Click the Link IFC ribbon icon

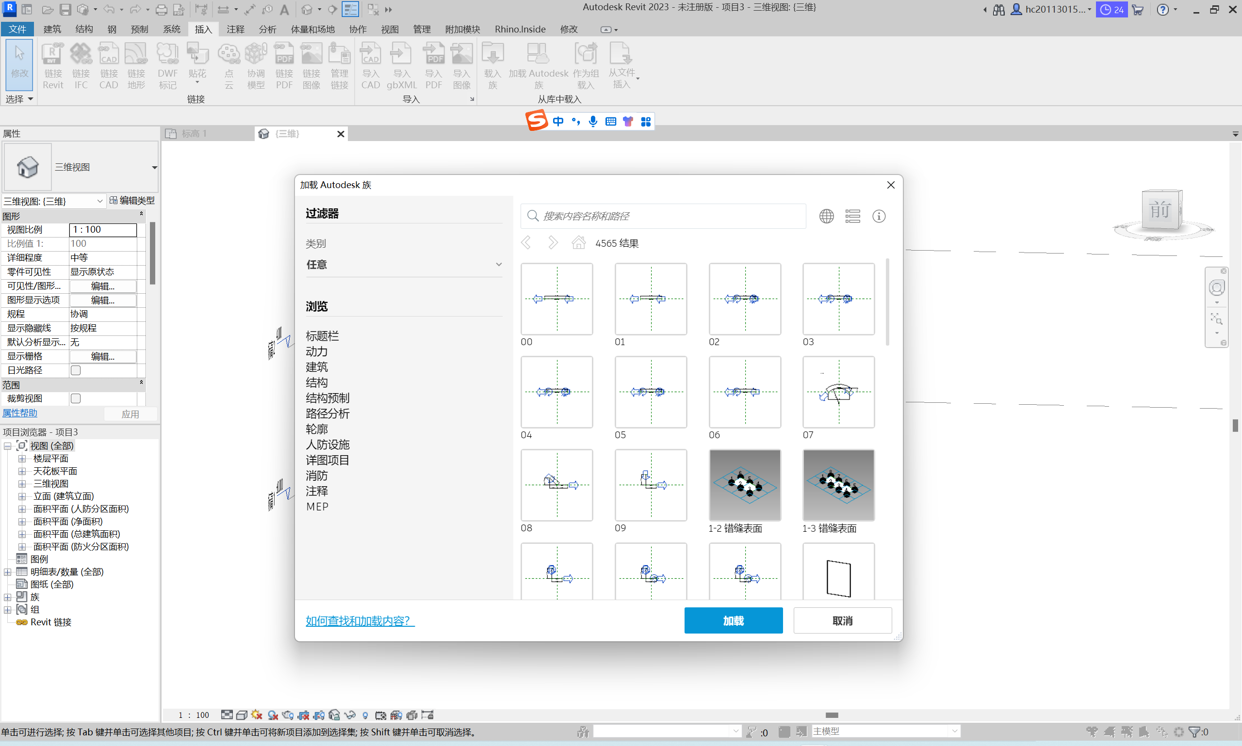(x=81, y=66)
